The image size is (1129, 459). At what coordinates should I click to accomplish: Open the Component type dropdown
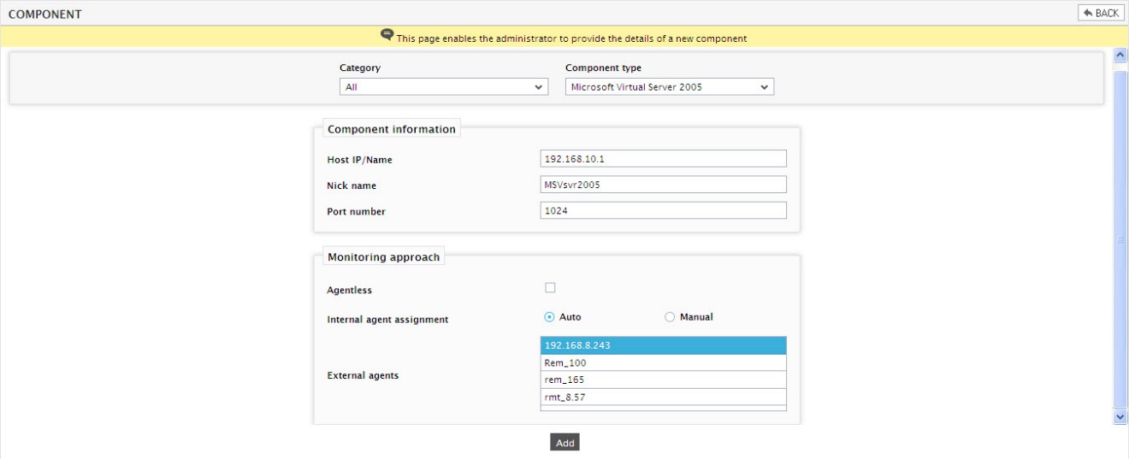(670, 87)
